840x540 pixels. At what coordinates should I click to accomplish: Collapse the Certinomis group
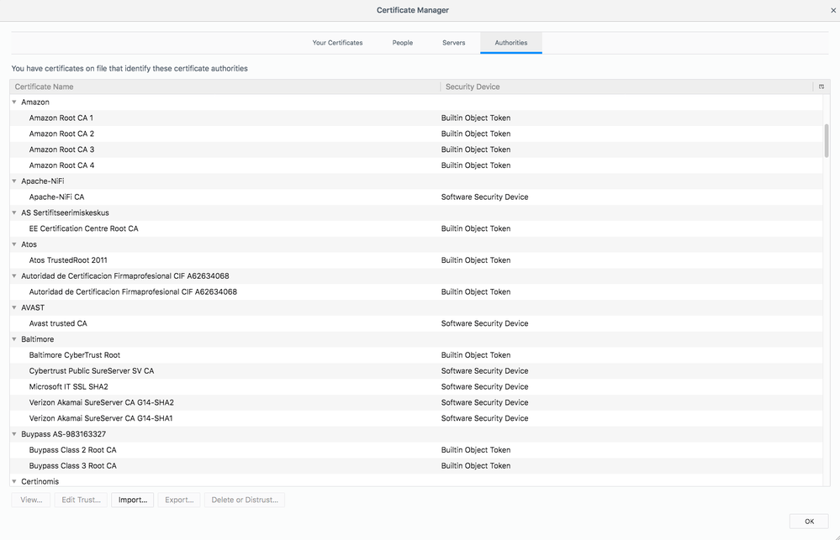click(14, 482)
